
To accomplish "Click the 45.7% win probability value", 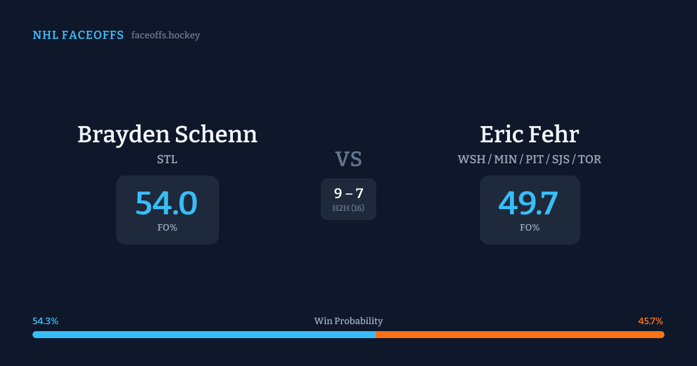I will pos(651,321).
